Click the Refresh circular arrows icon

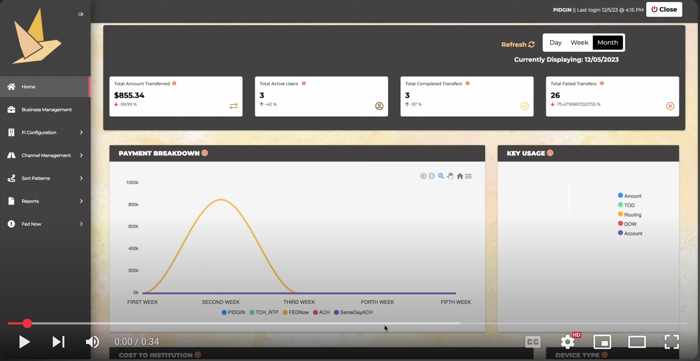[532, 44]
